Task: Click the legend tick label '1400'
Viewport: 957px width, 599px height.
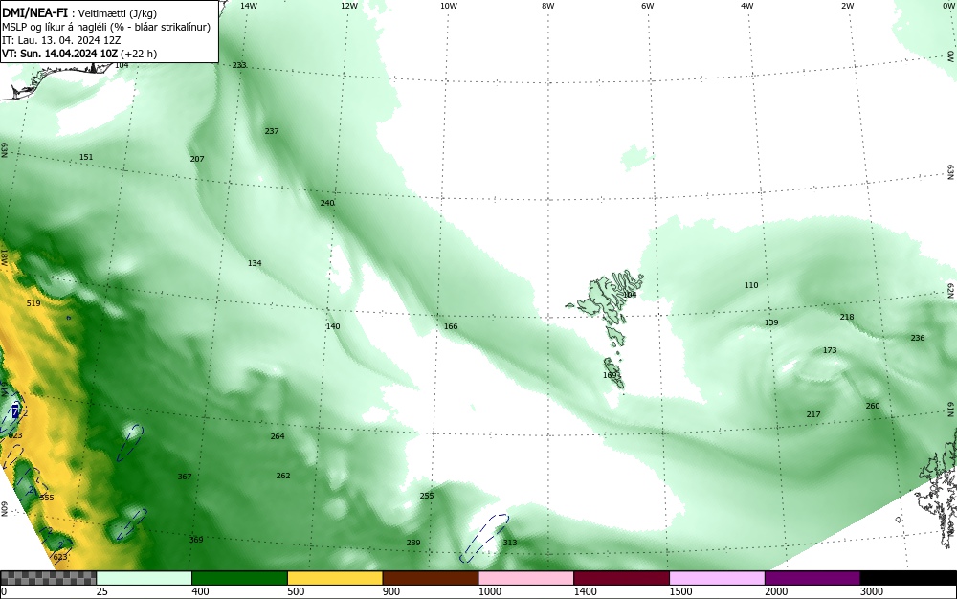Action: pos(585,591)
